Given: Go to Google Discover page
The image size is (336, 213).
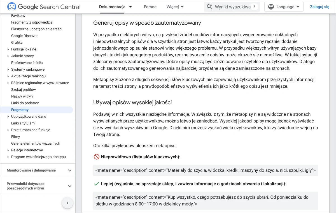Looking at the screenshot, I should click(24, 36).
